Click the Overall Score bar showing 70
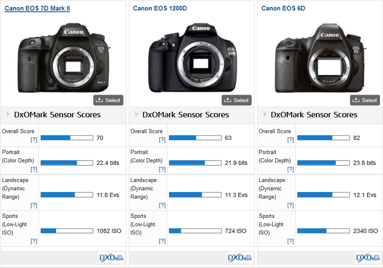 click(67, 138)
